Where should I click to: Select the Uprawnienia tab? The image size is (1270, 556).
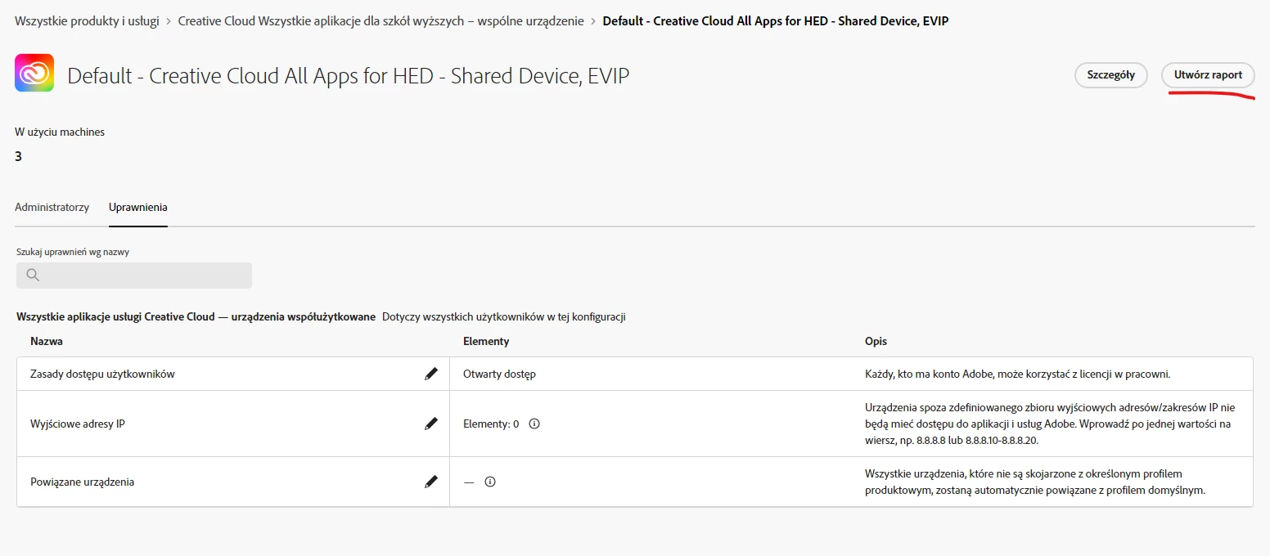tap(138, 207)
